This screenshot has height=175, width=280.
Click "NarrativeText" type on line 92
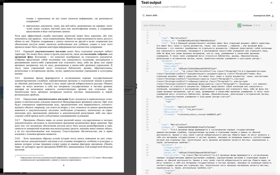[x=179, y=125]
